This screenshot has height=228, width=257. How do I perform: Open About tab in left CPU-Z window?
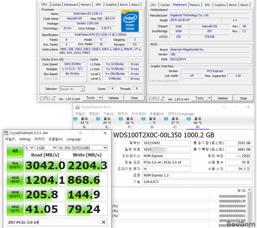(135, 5)
